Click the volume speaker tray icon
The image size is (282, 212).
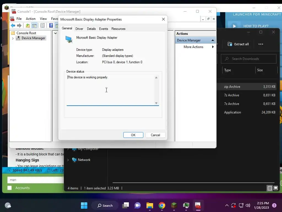click(248, 205)
